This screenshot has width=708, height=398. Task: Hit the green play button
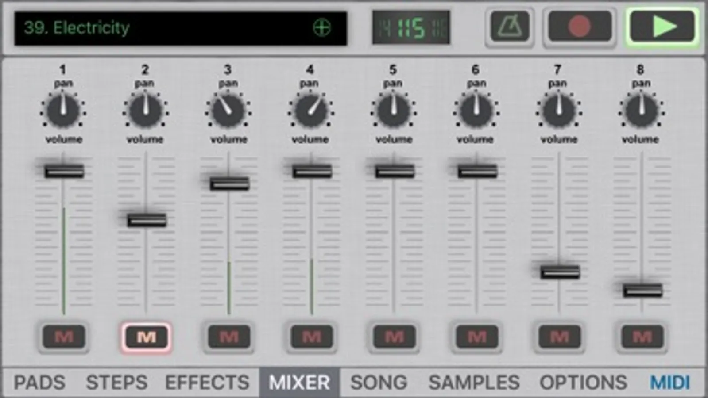pos(662,27)
